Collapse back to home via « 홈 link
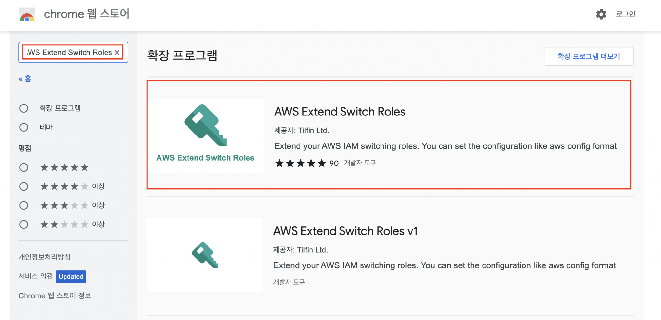Image resolution: width=661 pixels, height=320 pixels. (25, 78)
